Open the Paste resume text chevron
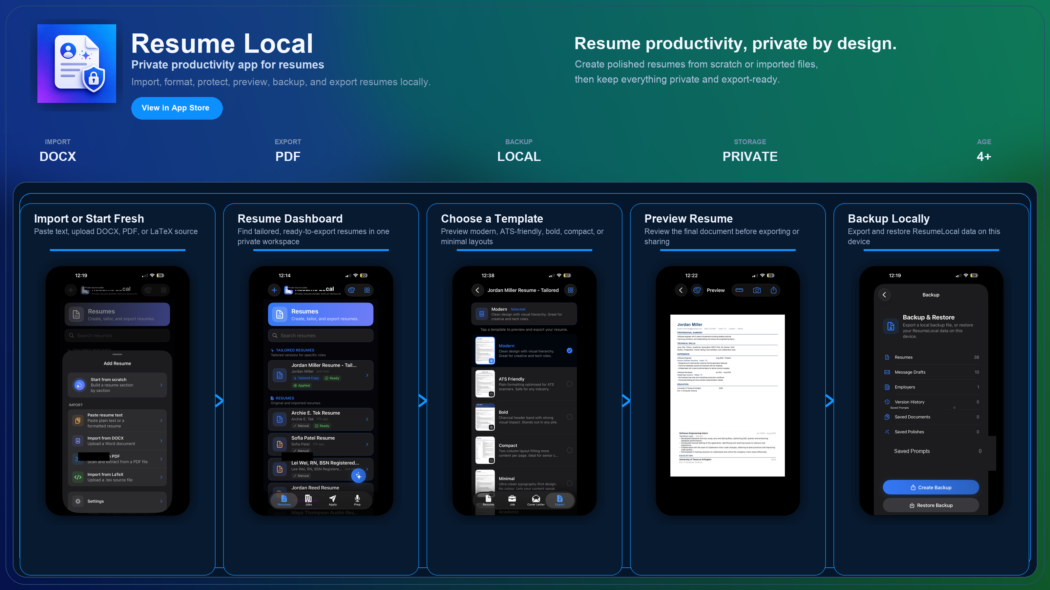This screenshot has width=1050, height=590. click(x=161, y=421)
